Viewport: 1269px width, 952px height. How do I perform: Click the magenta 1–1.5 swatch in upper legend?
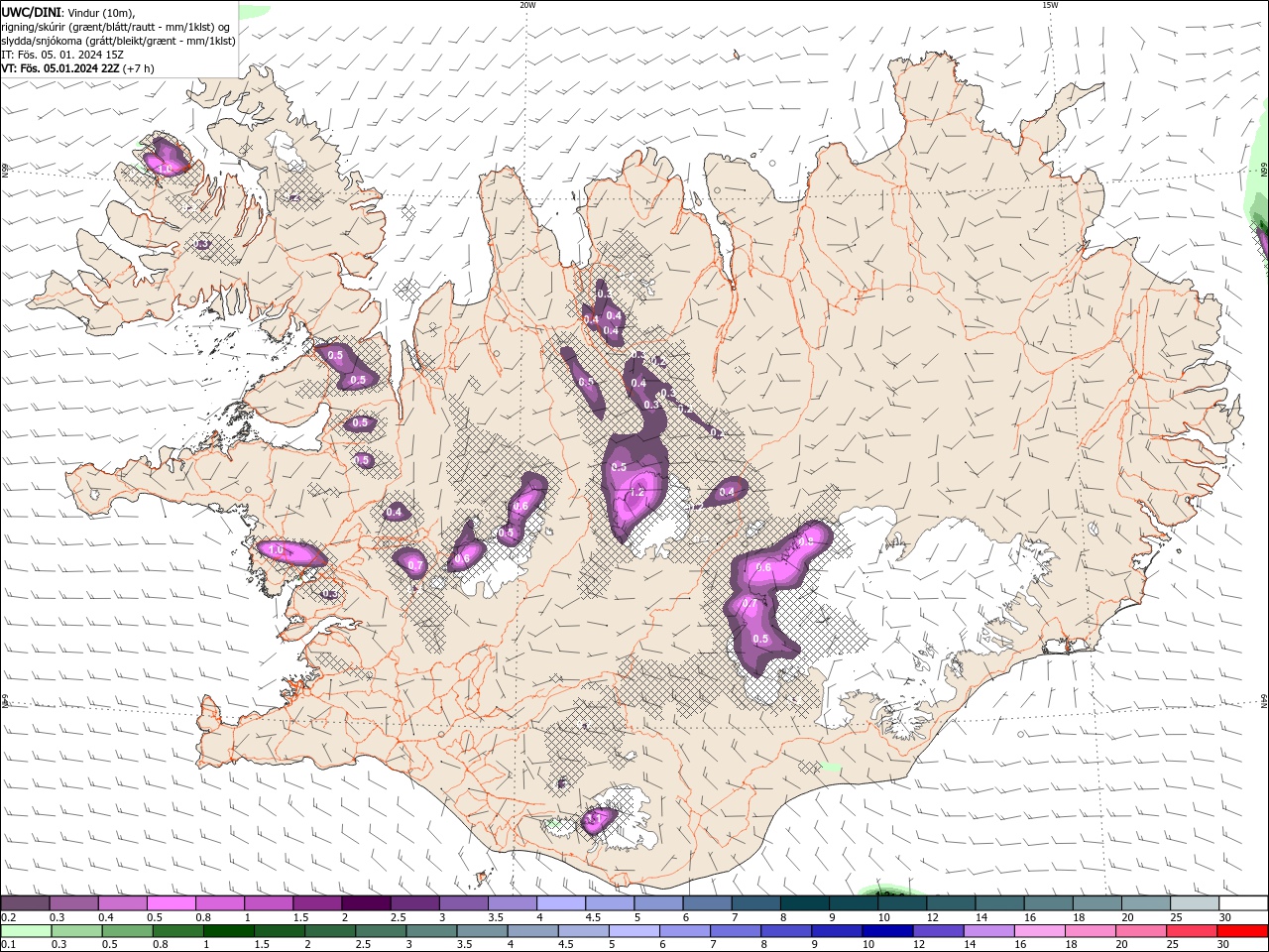(269, 903)
